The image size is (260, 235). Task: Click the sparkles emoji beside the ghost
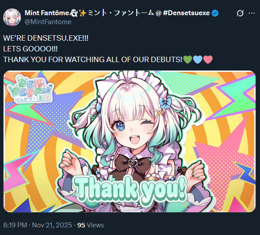[x=82, y=13]
